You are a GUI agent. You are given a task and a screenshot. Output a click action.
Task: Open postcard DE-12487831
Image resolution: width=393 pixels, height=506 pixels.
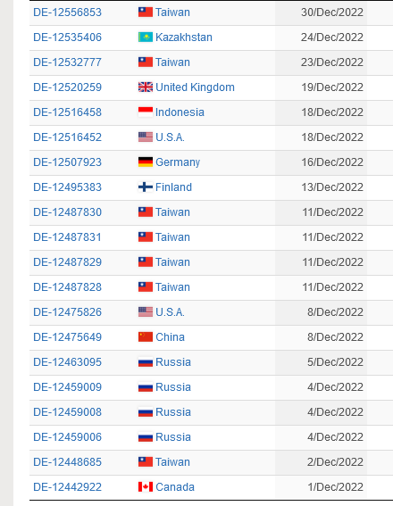pos(68,237)
